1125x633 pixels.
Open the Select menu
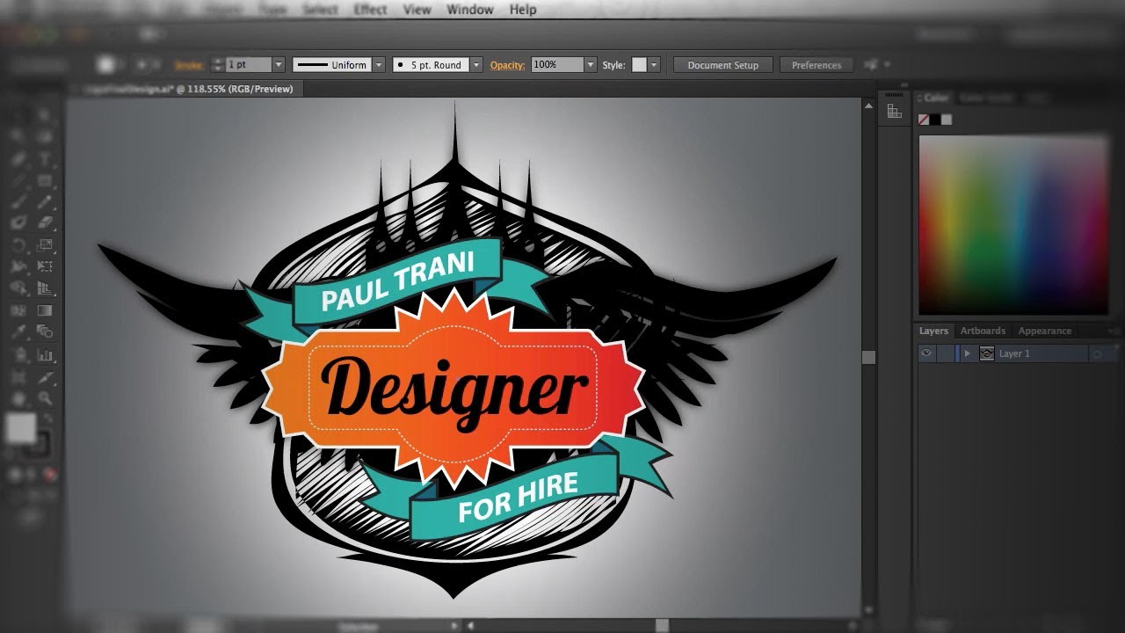[320, 10]
